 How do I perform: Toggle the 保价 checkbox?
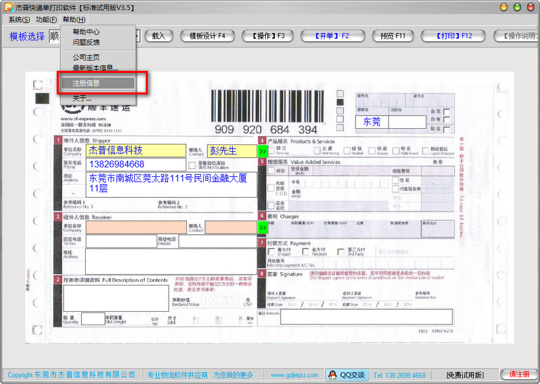coord(271,171)
